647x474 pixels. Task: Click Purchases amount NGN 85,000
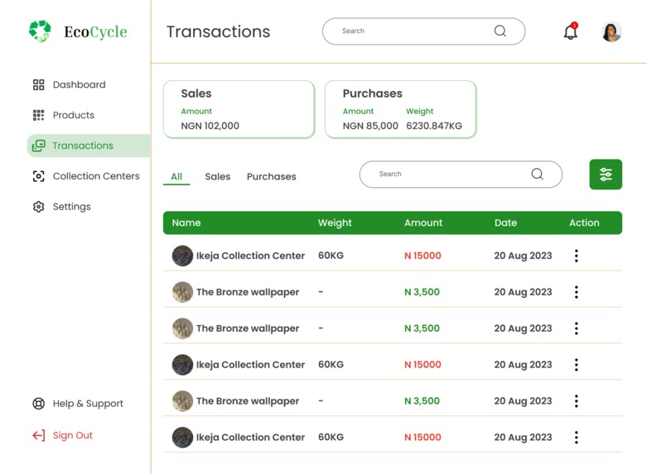[x=370, y=126]
